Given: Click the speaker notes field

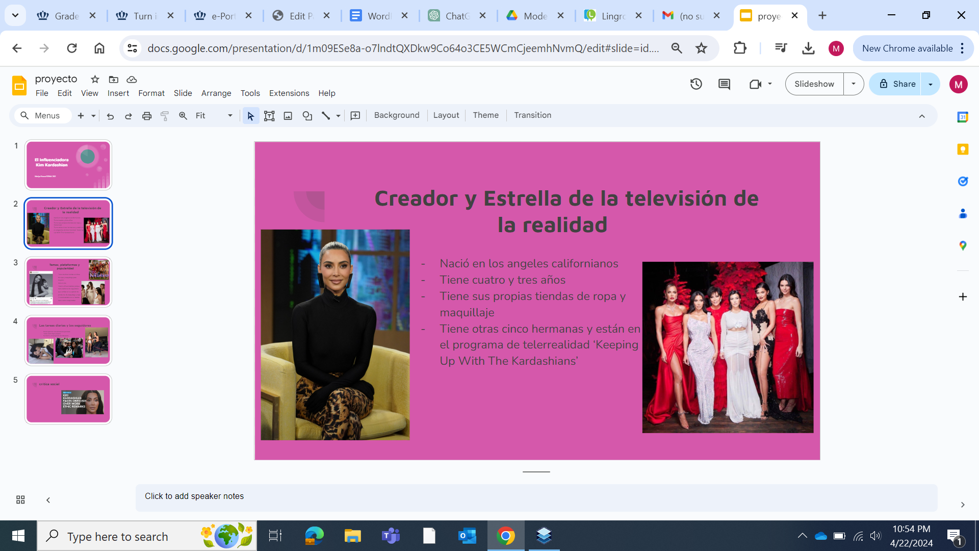Looking at the screenshot, I should [x=536, y=497].
